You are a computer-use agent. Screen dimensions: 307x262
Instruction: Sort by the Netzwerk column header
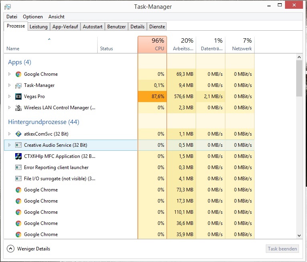click(240, 45)
